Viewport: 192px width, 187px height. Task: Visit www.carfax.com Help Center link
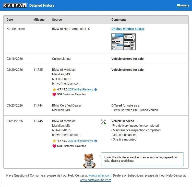tap(100, 176)
